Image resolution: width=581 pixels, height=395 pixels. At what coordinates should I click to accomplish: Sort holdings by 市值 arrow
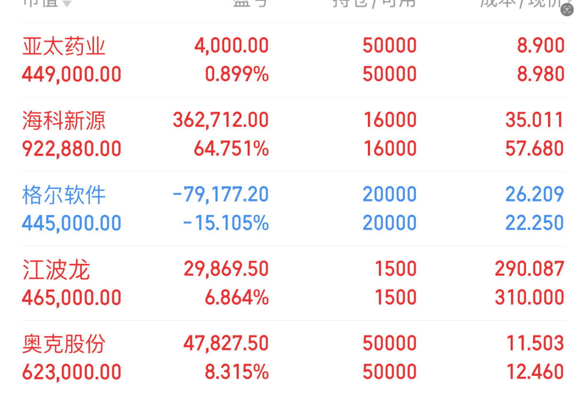(x=67, y=4)
